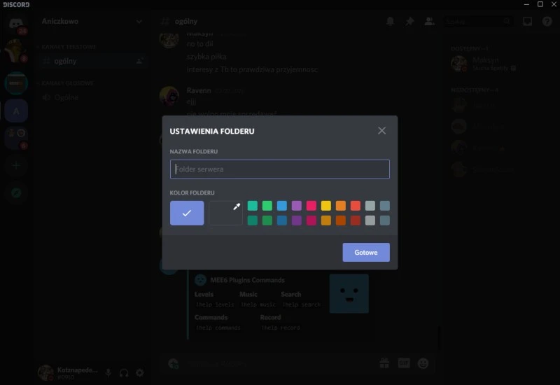Choose the light green swatch in top row

[x=267, y=205]
